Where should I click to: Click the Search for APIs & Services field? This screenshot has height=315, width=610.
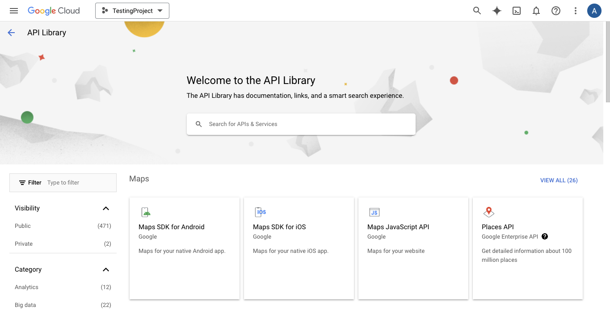301,124
